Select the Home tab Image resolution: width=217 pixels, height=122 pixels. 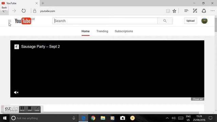[x=85, y=31]
